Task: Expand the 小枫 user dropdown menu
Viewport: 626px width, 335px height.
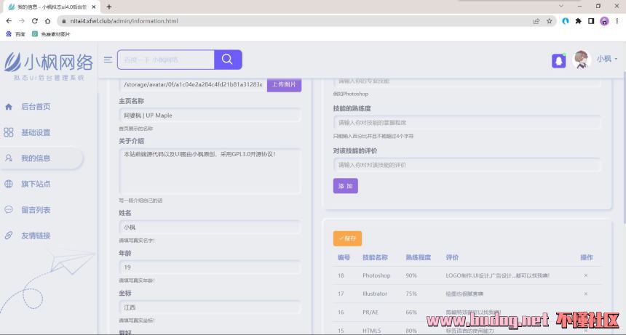Action: click(607, 60)
